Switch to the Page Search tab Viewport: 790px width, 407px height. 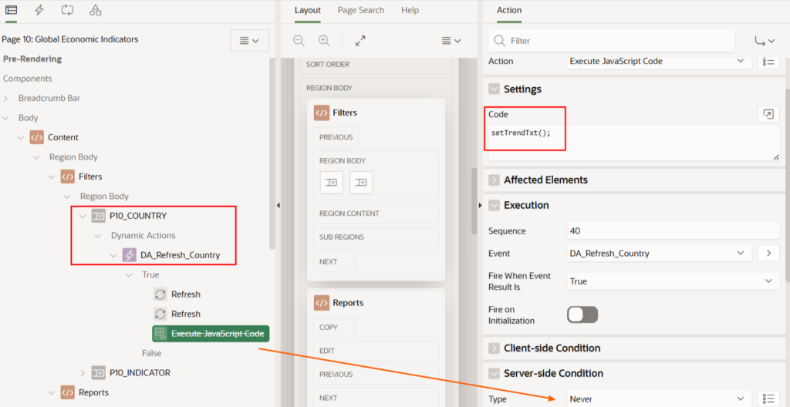pyautogui.click(x=361, y=10)
